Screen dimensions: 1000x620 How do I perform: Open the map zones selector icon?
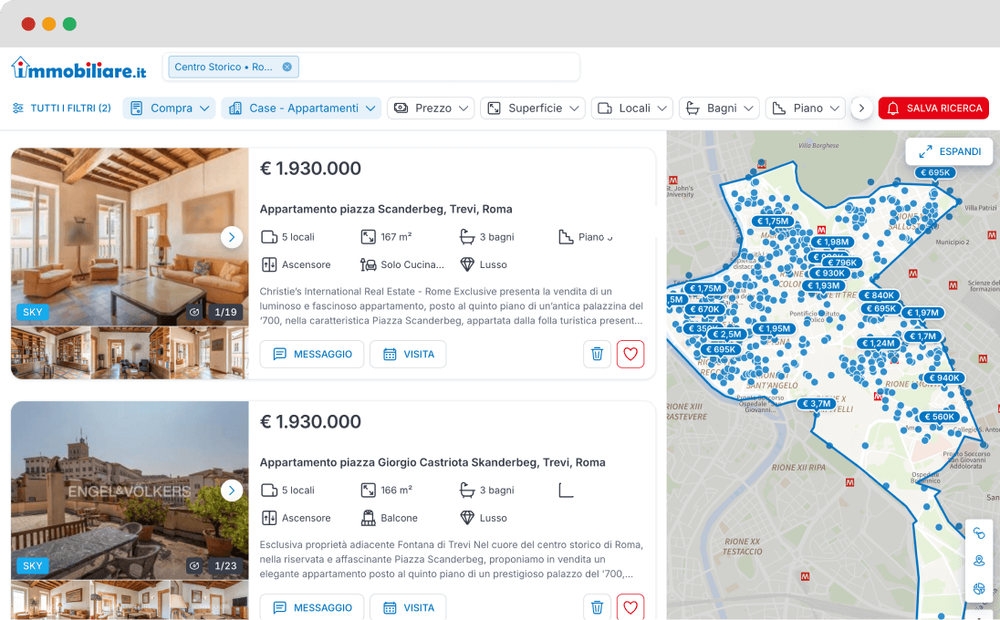coord(979,588)
